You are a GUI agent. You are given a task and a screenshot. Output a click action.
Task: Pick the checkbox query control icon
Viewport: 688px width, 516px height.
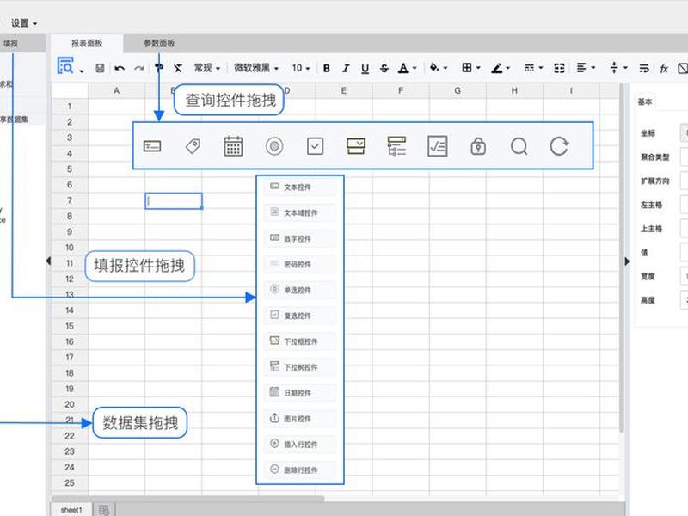click(315, 146)
